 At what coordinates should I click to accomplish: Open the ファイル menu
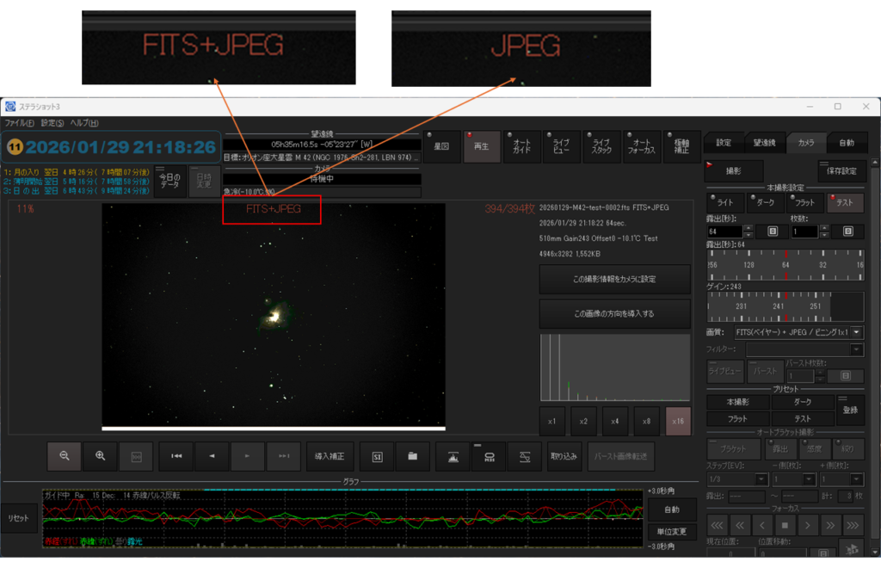(x=19, y=123)
